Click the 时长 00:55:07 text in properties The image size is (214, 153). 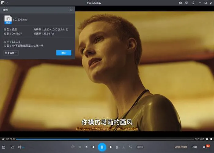click(13, 34)
